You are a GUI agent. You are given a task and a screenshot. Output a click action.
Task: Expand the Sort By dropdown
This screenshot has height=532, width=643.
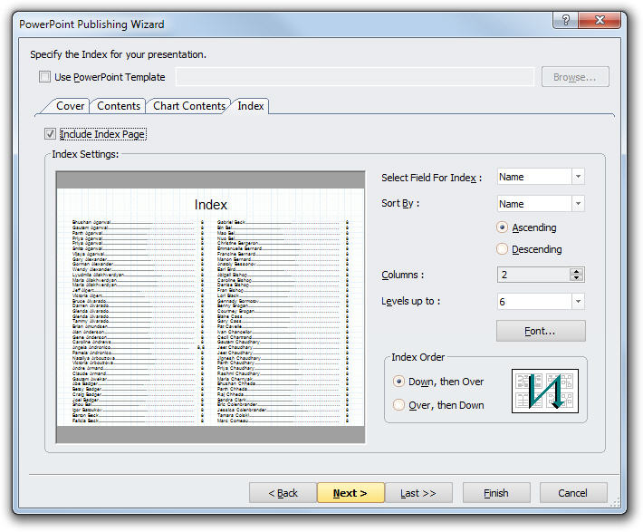point(578,204)
